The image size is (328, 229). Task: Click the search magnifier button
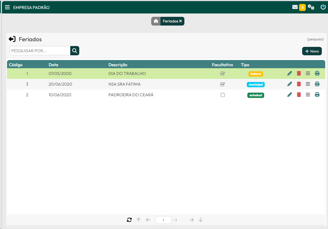tap(75, 51)
